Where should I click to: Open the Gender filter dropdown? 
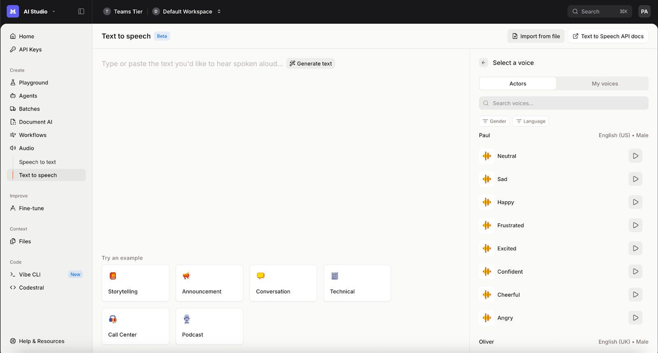(494, 121)
